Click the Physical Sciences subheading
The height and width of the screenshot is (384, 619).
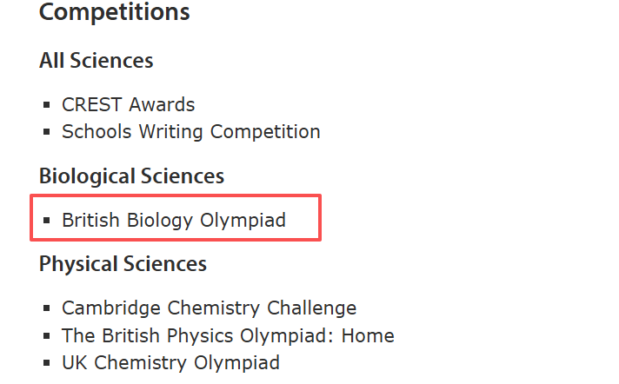click(x=123, y=263)
